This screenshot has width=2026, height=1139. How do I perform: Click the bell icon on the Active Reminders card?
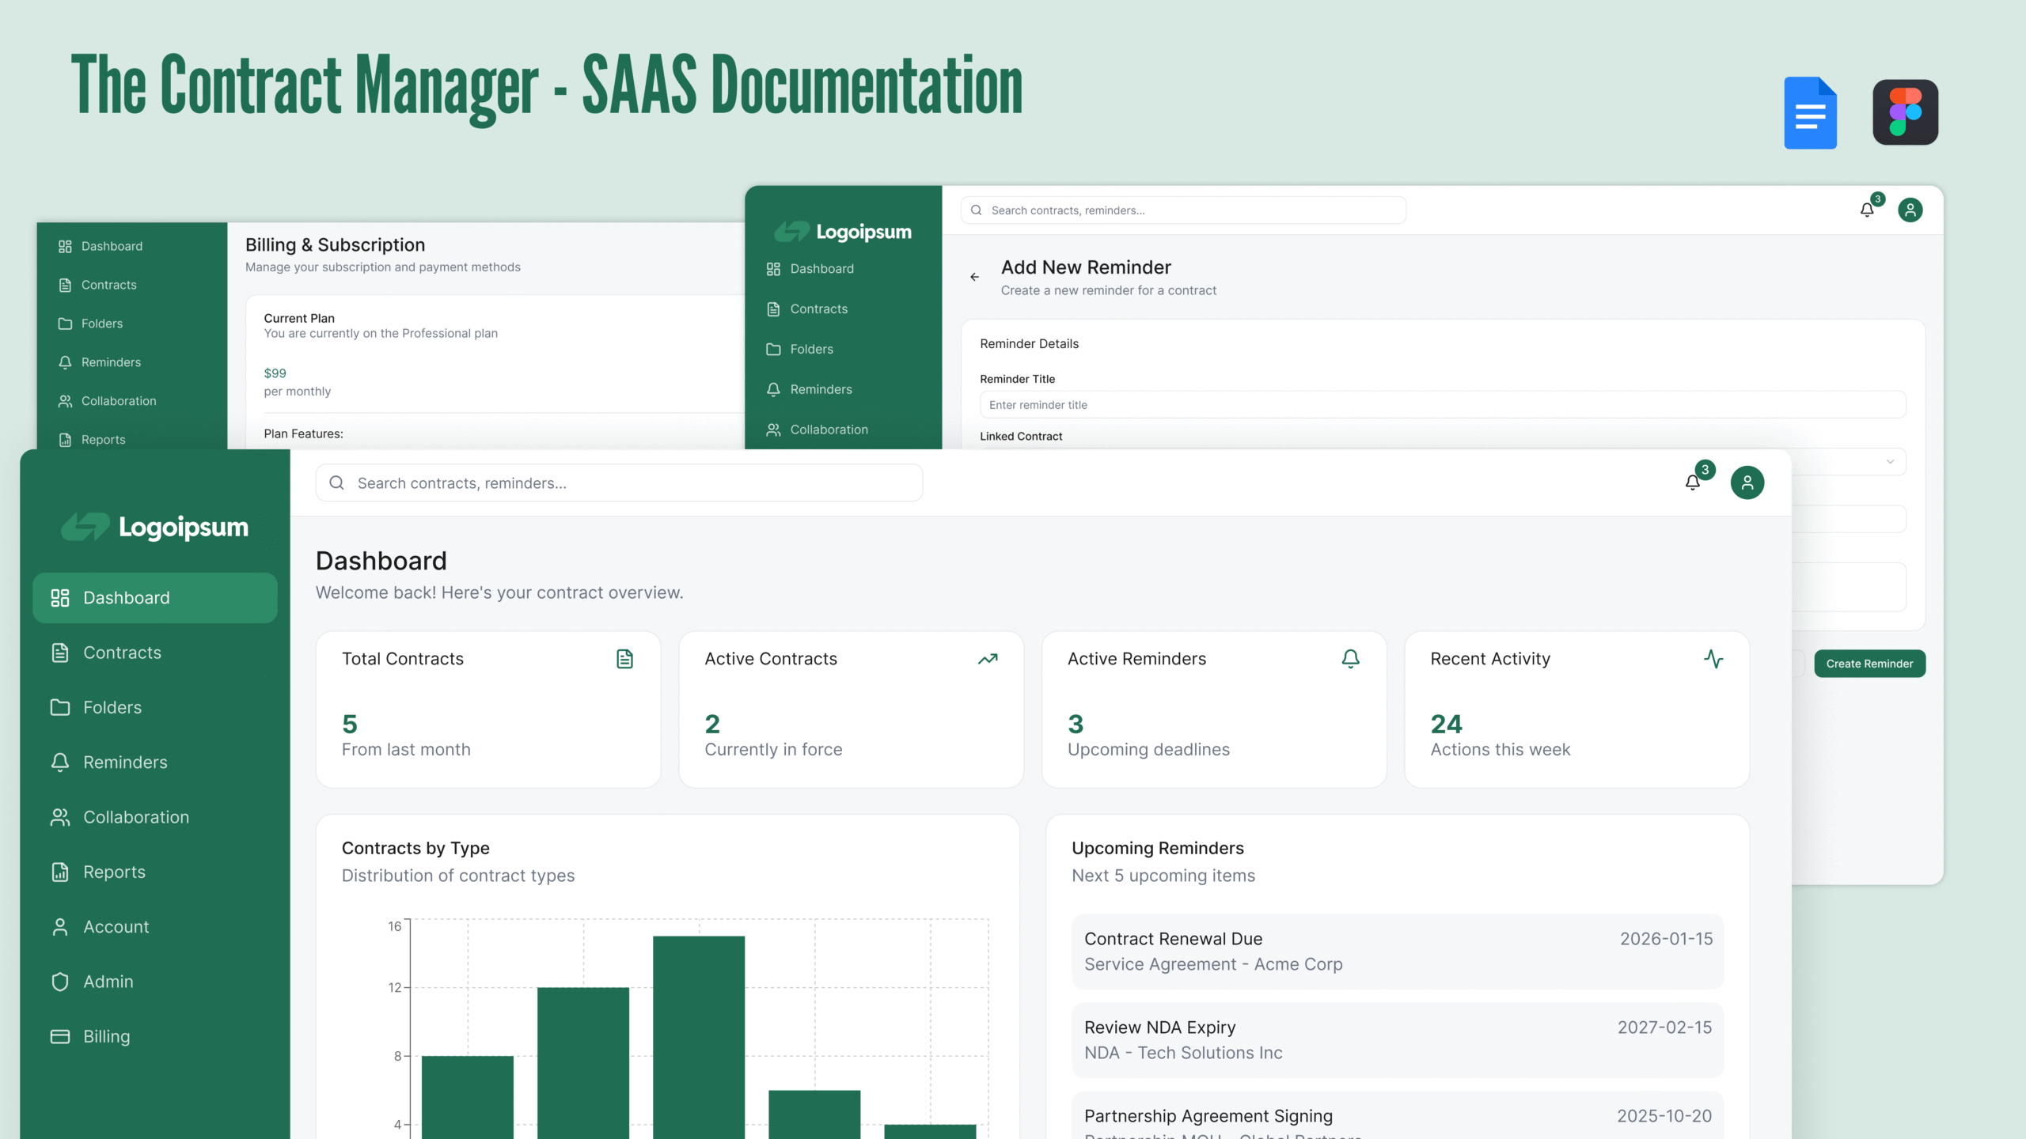pos(1350,659)
